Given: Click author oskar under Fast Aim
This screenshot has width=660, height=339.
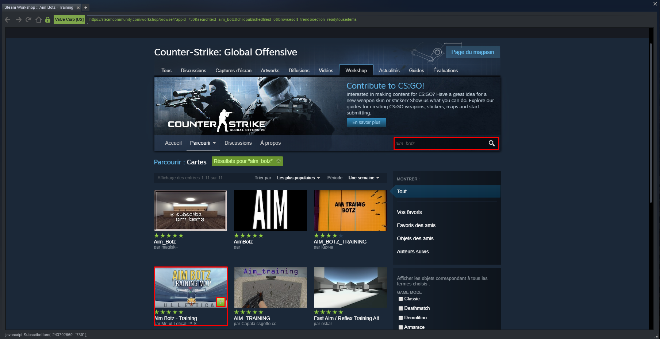Looking at the screenshot, I should pos(327,324).
